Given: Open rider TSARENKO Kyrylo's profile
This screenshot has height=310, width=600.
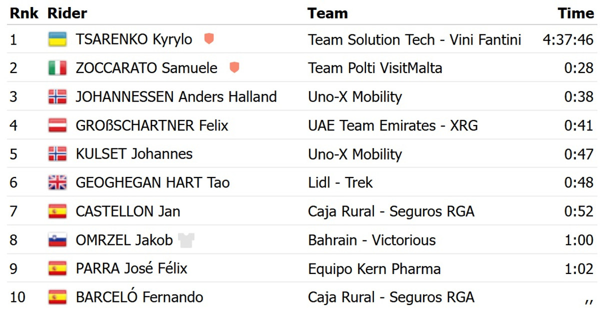Looking at the screenshot, I should 134,39.
